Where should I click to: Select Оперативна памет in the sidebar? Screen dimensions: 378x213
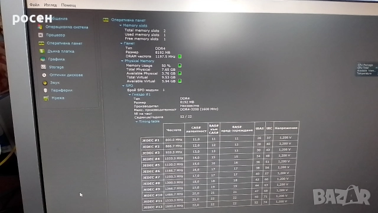[x=64, y=43]
